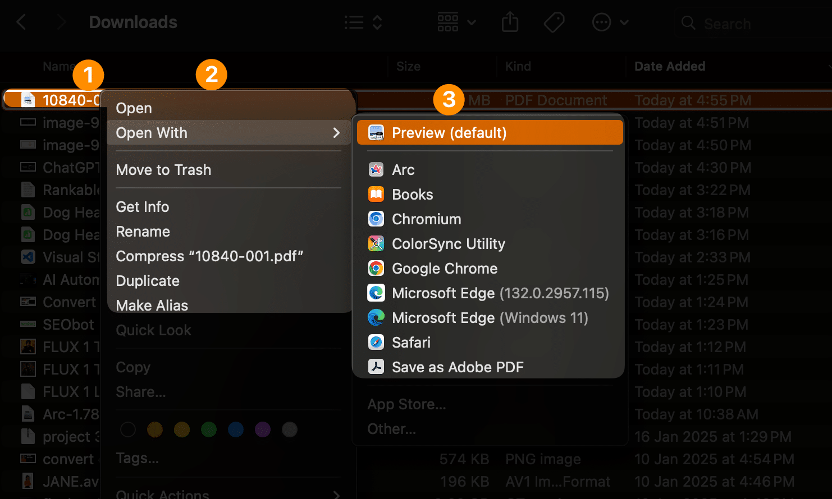832x499 pixels.
Task: Click the blue tag color dot
Action: (x=236, y=429)
